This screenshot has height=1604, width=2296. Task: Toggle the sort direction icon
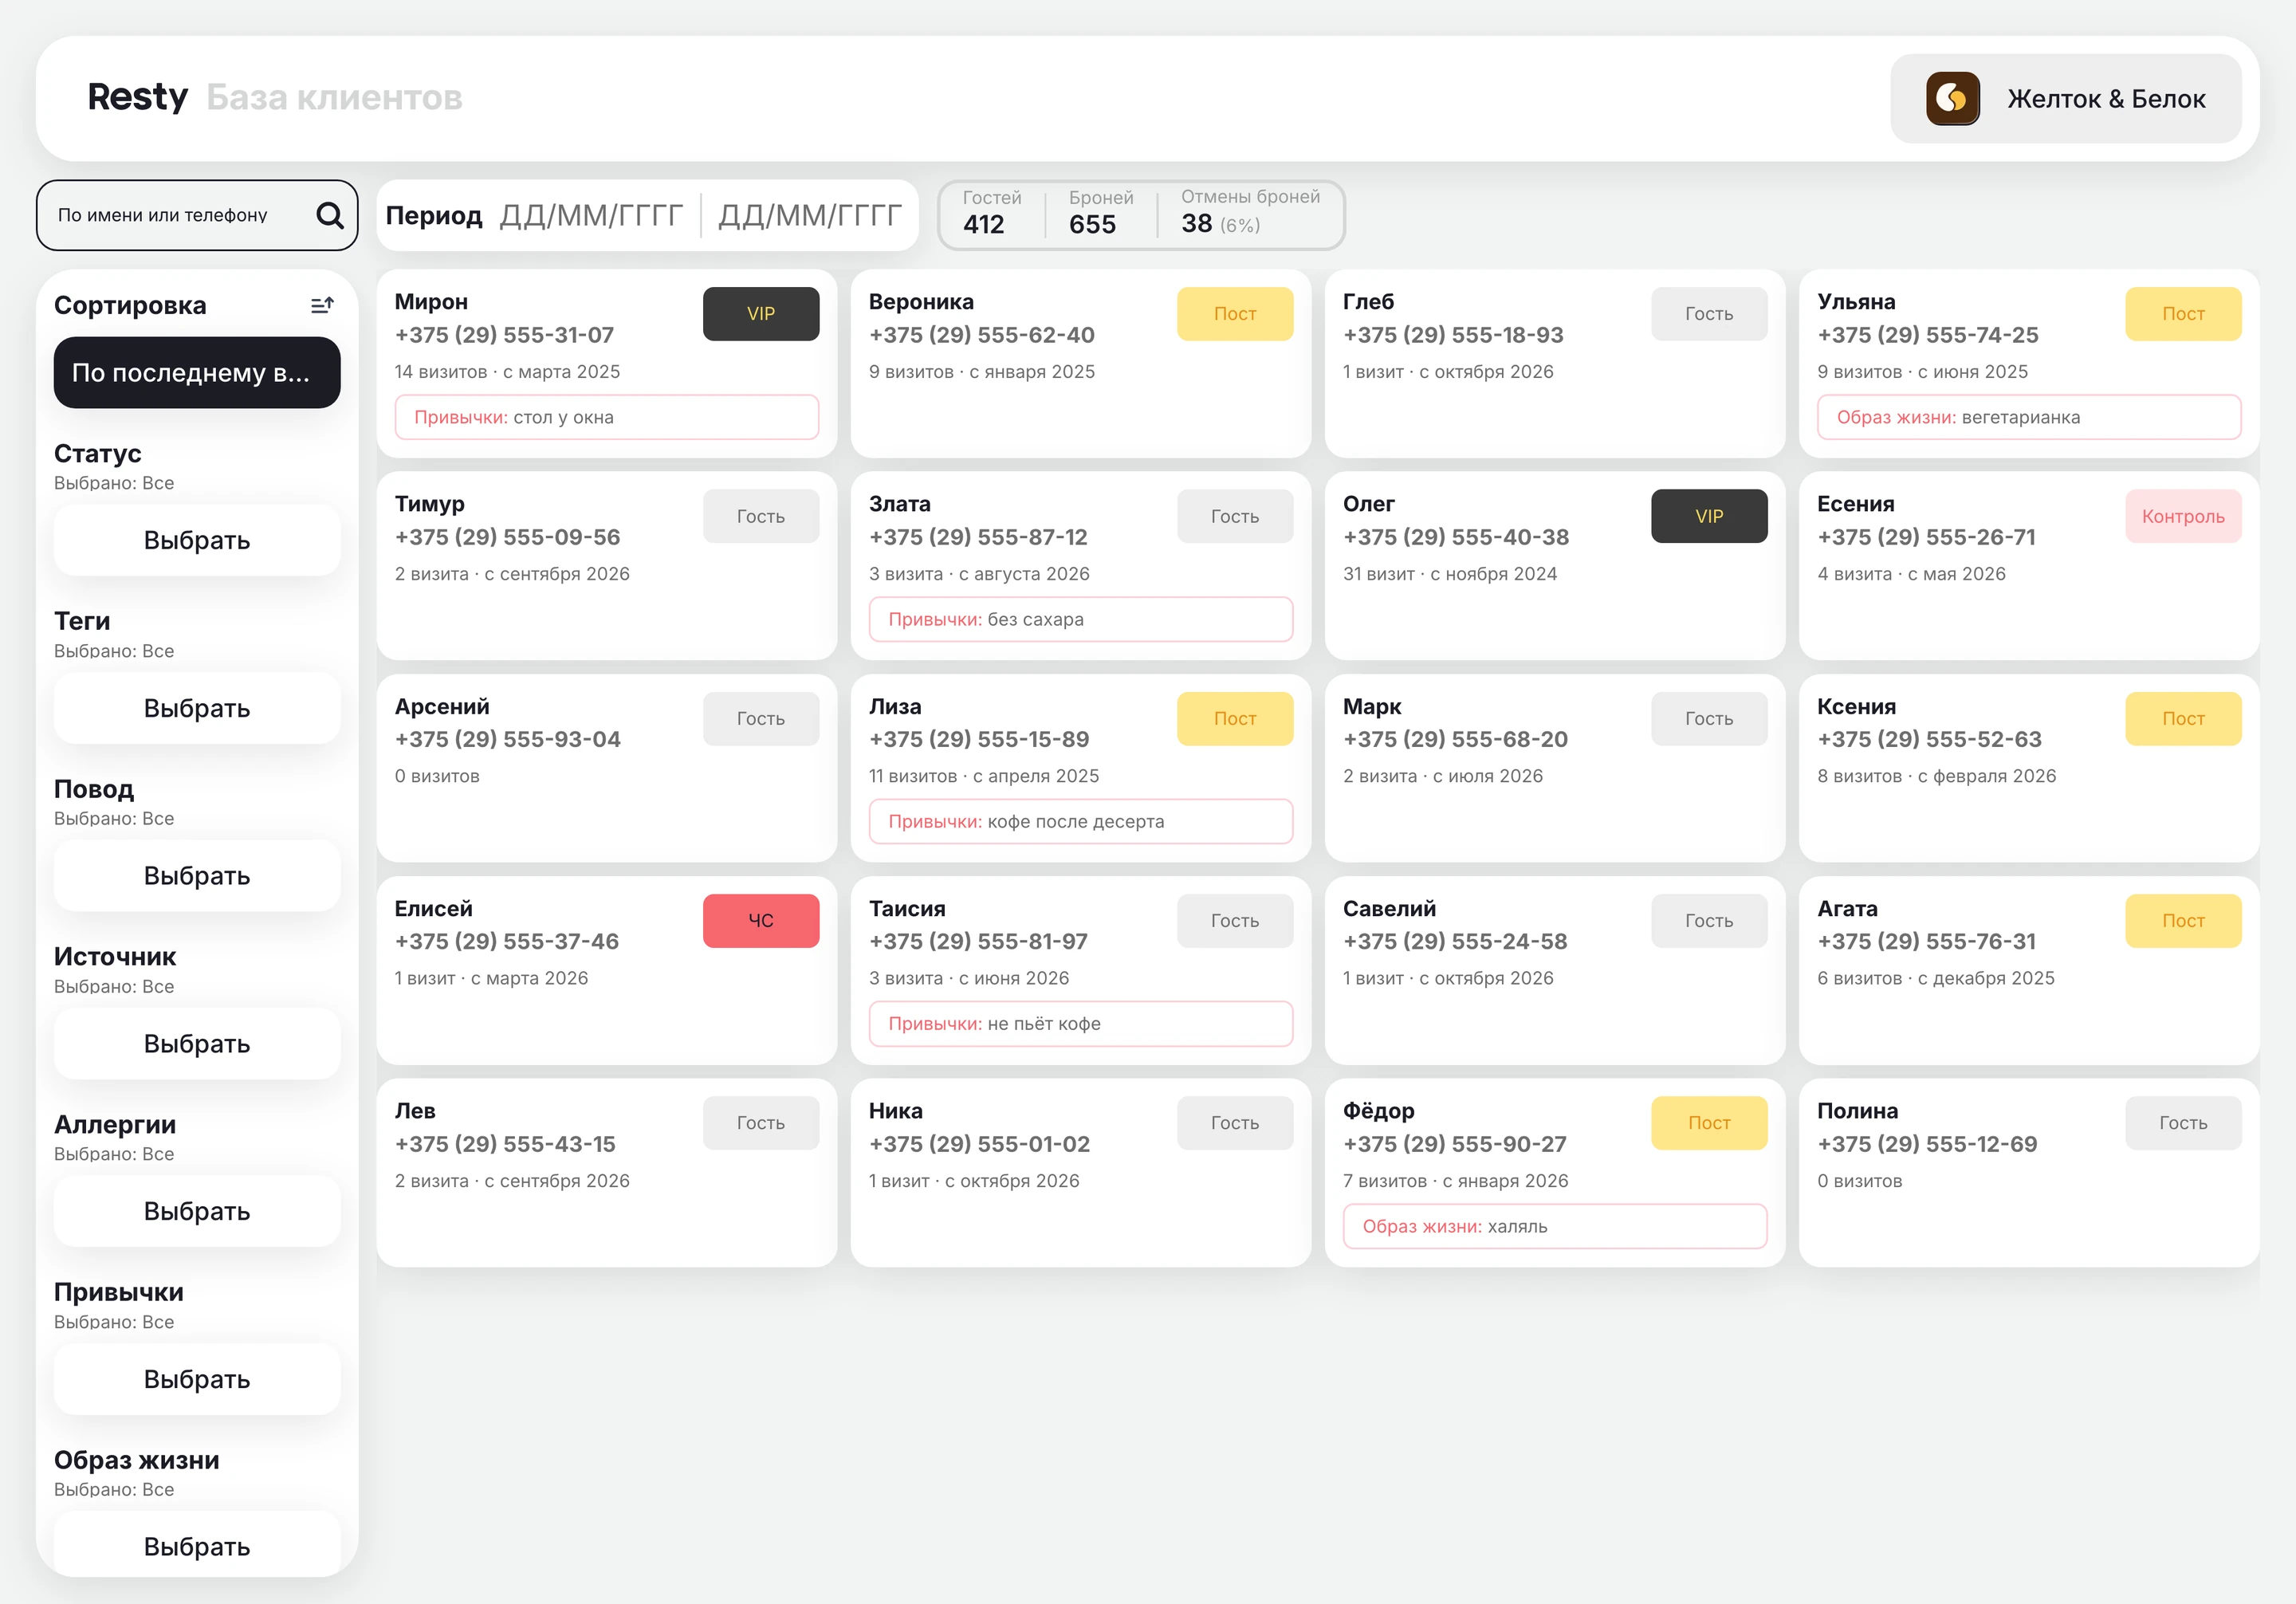point(322,305)
